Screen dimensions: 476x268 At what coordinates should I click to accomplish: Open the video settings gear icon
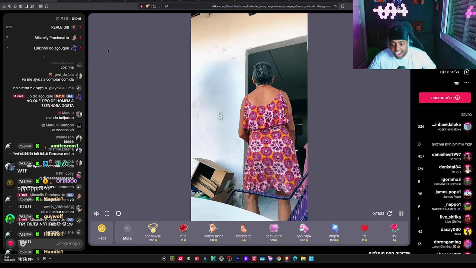click(118, 214)
